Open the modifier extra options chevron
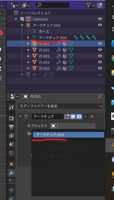Image resolution: width=114 pixels, height=200 pixels. tap(85, 117)
